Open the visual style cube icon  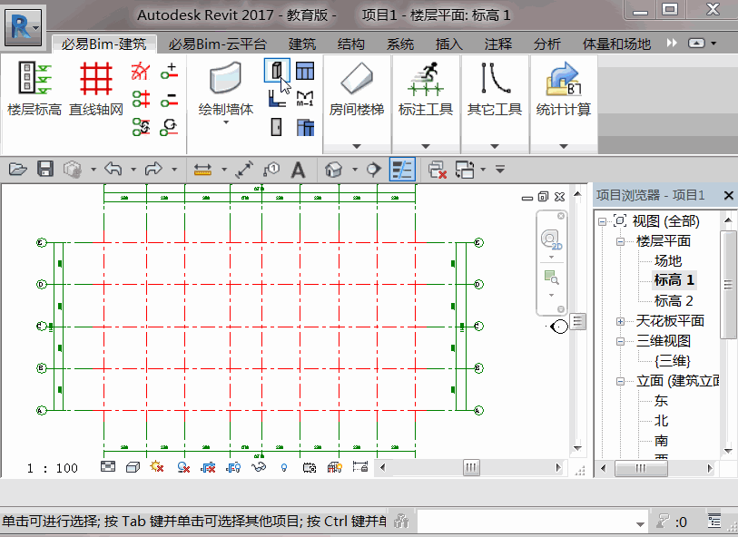[x=133, y=467]
